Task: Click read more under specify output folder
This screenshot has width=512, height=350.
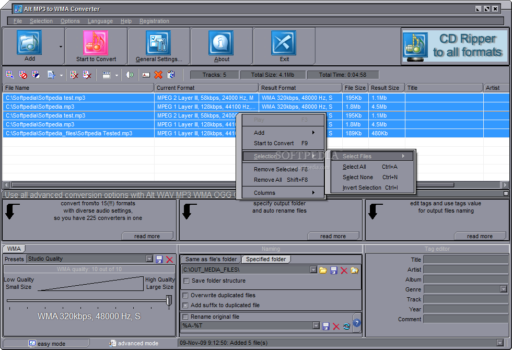Action: [333, 236]
